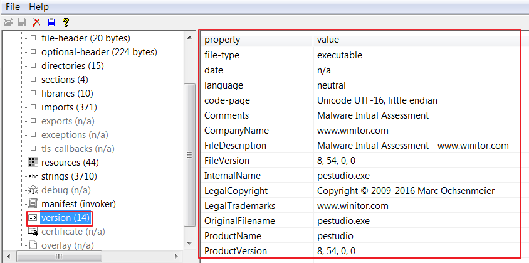Click tree horizontal scrollbar right arrow
The width and height of the screenshot is (529, 263).
[x=175, y=256]
